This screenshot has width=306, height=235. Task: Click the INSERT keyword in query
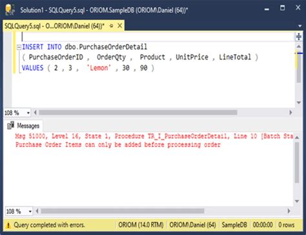point(33,46)
